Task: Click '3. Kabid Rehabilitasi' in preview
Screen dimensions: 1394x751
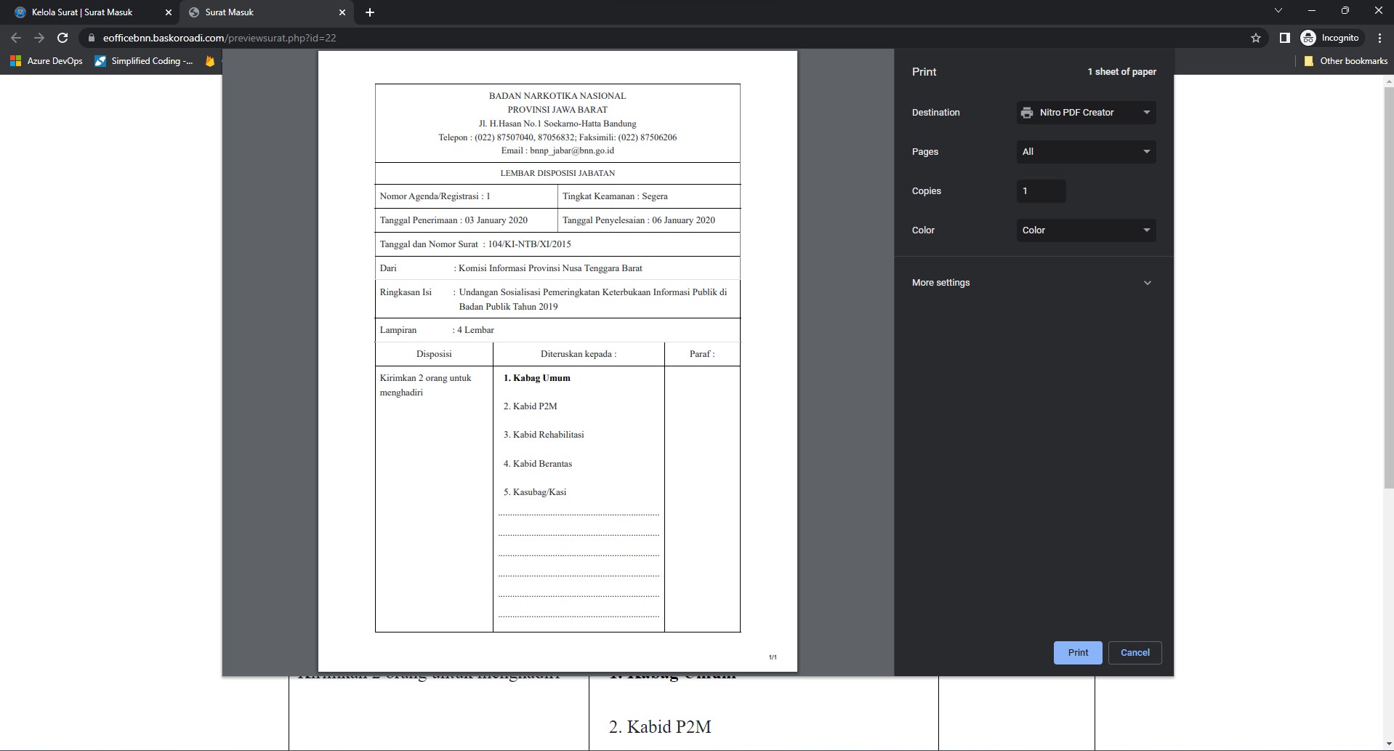Action: pos(544,435)
